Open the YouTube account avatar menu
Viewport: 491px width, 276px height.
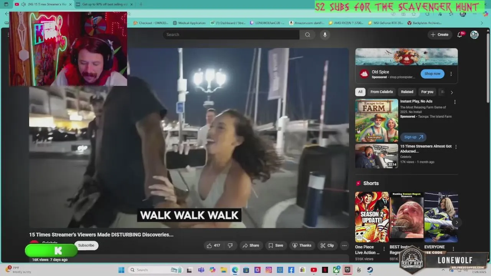pos(475,34)
